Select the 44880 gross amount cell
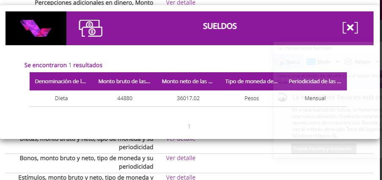The height and width of the screenshot is (180, 382). [x=124, y=98]
